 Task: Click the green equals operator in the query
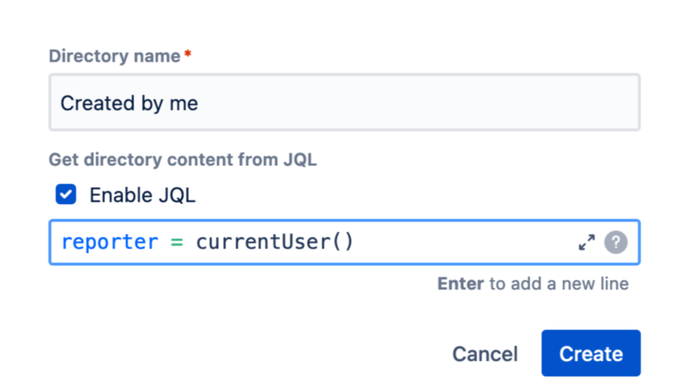click(x=178, y=242)
